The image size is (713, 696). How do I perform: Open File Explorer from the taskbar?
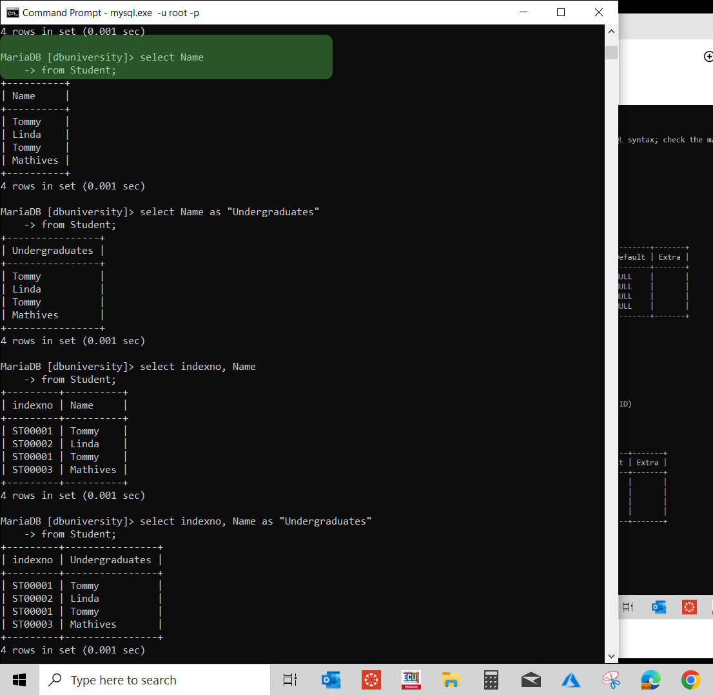[451, 679]
